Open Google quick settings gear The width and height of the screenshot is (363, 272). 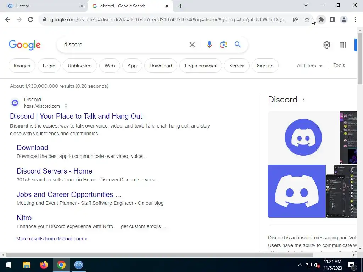pos(326,45)
